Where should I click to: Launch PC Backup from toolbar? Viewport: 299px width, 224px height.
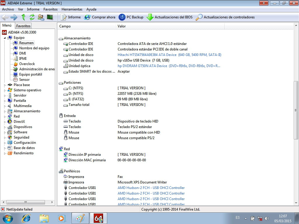click(131, 17)
